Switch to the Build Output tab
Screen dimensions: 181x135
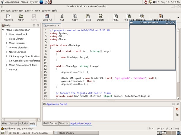(50, 123)
